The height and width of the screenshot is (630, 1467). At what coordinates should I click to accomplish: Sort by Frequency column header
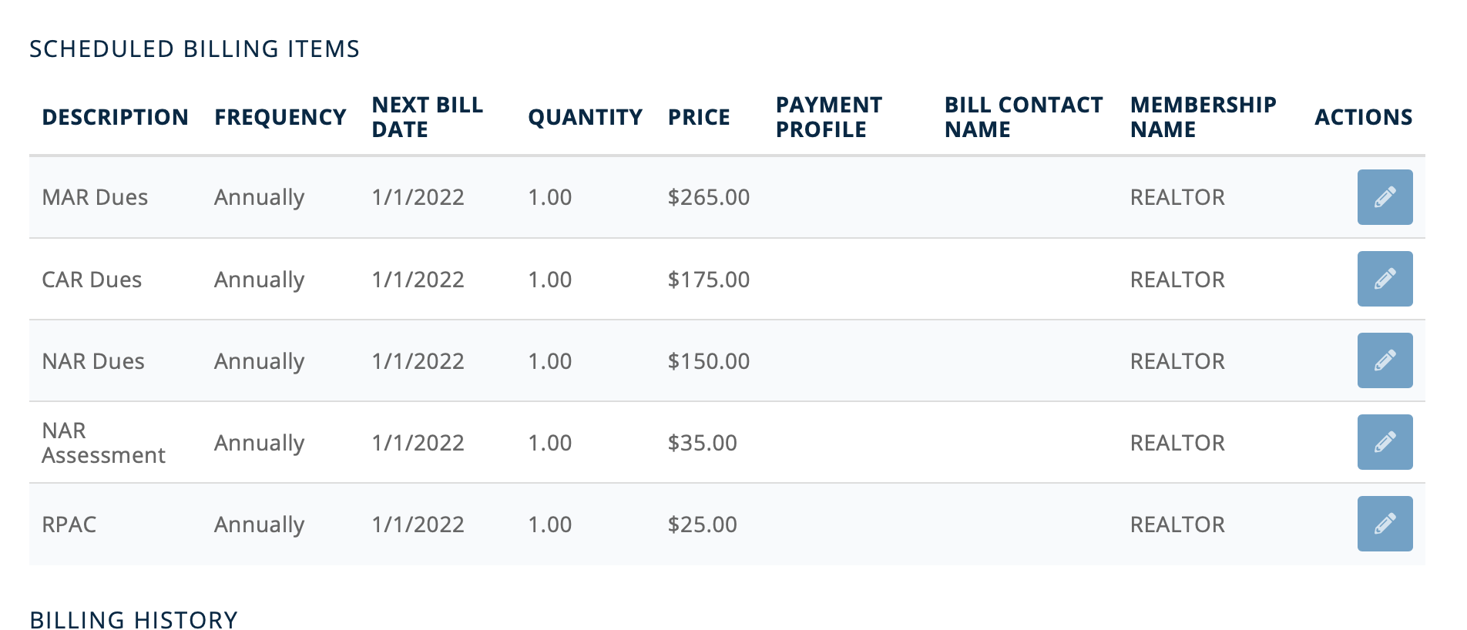[x=280, y=117]
